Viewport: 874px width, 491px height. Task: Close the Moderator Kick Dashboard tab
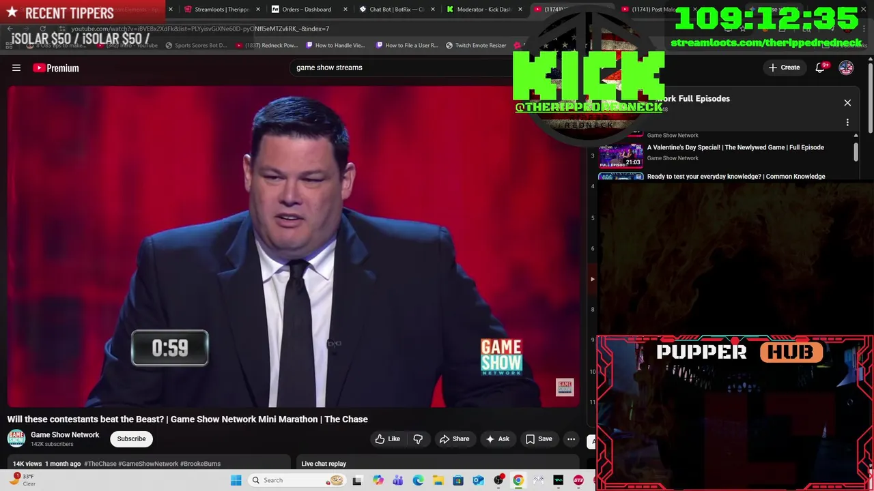(x=520, y=10)
